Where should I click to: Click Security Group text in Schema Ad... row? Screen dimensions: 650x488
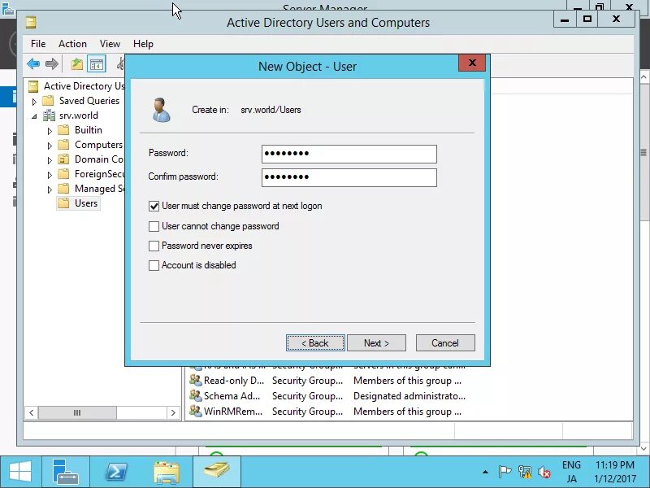[x=308, y=396]
